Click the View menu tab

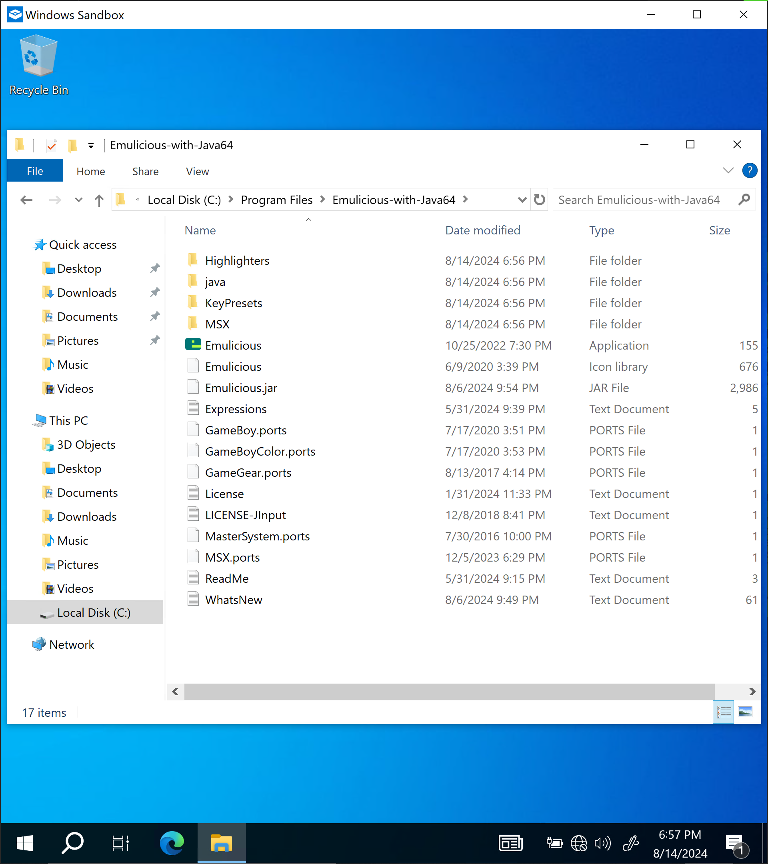tap(196, 171)
